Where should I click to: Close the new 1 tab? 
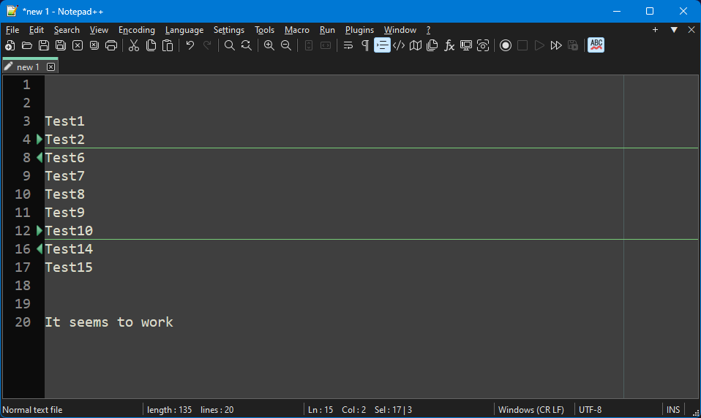point(50,66)
